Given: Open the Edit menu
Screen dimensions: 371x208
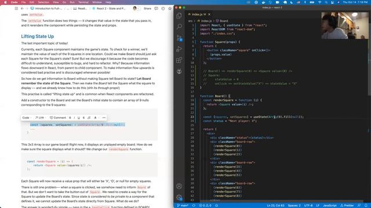Looking at the screenshot, I should pyautogui.click(x=32, y=2).
